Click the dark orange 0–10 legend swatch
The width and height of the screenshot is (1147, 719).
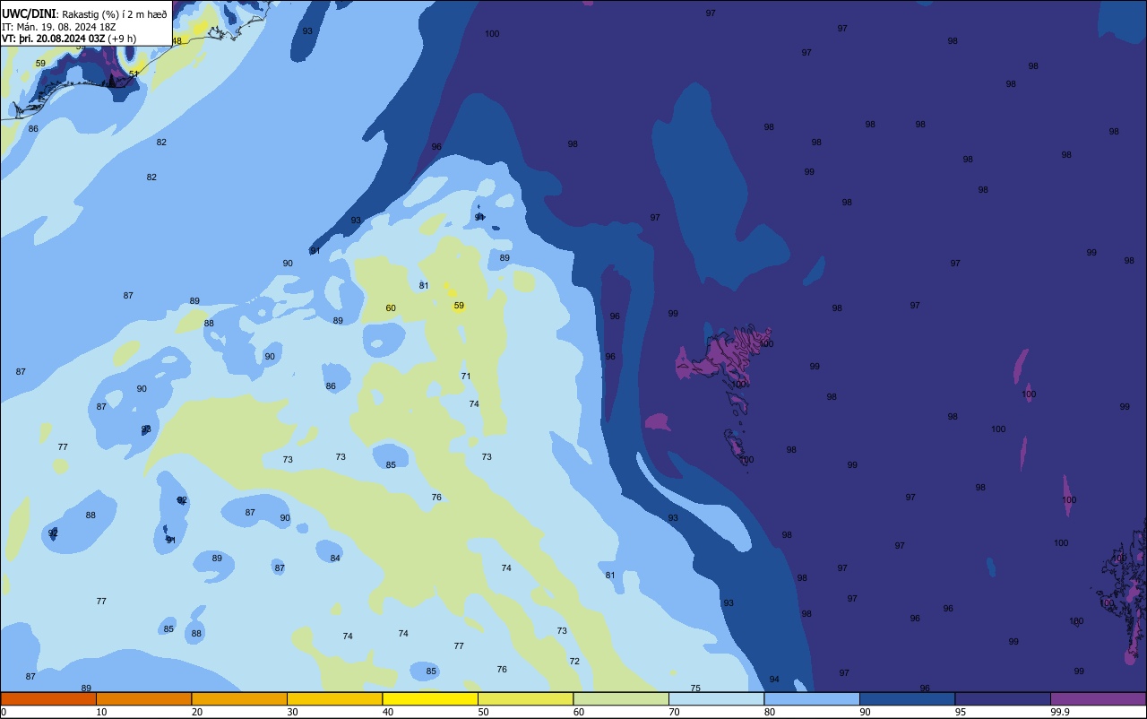pyautogui.click(x=48, y=698)
